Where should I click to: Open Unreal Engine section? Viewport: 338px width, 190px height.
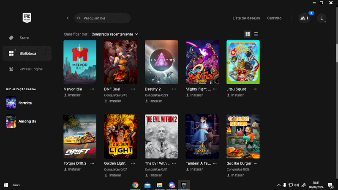(27, 69)
